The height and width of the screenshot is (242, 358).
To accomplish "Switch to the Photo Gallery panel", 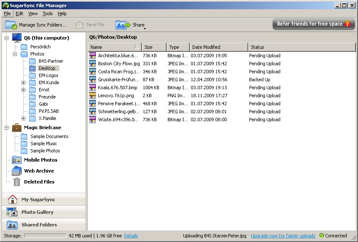I will [x=37, y=212].
